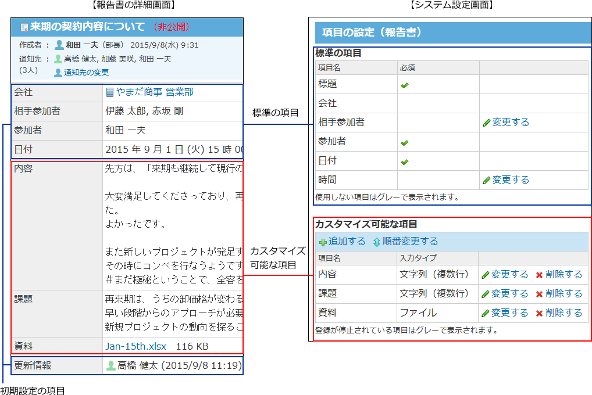The image size is (592, 395).
Task: Click the 伊藤 太郎, 赤坂 剛 participants value
Action: pos(144,112)
